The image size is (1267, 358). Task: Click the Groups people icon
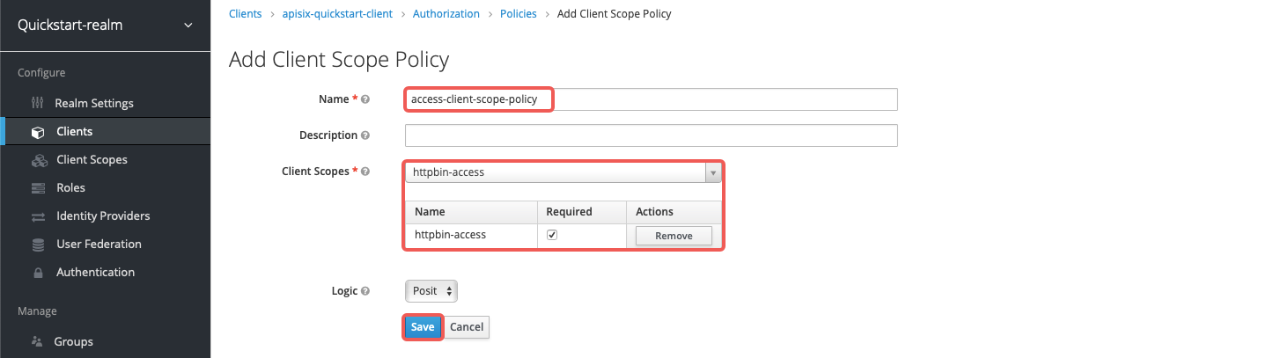37,341
